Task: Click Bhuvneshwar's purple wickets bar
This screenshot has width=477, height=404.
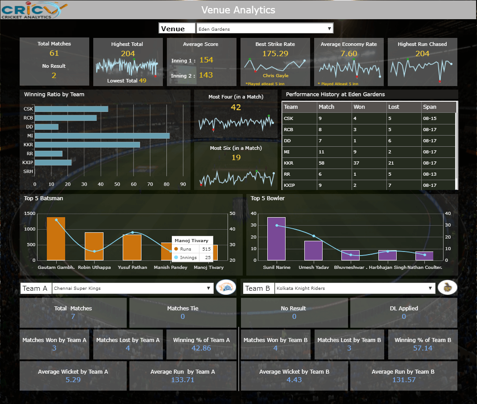Action: 350,256
